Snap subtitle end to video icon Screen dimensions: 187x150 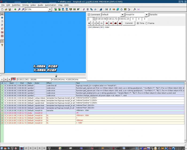pos(67,9)
